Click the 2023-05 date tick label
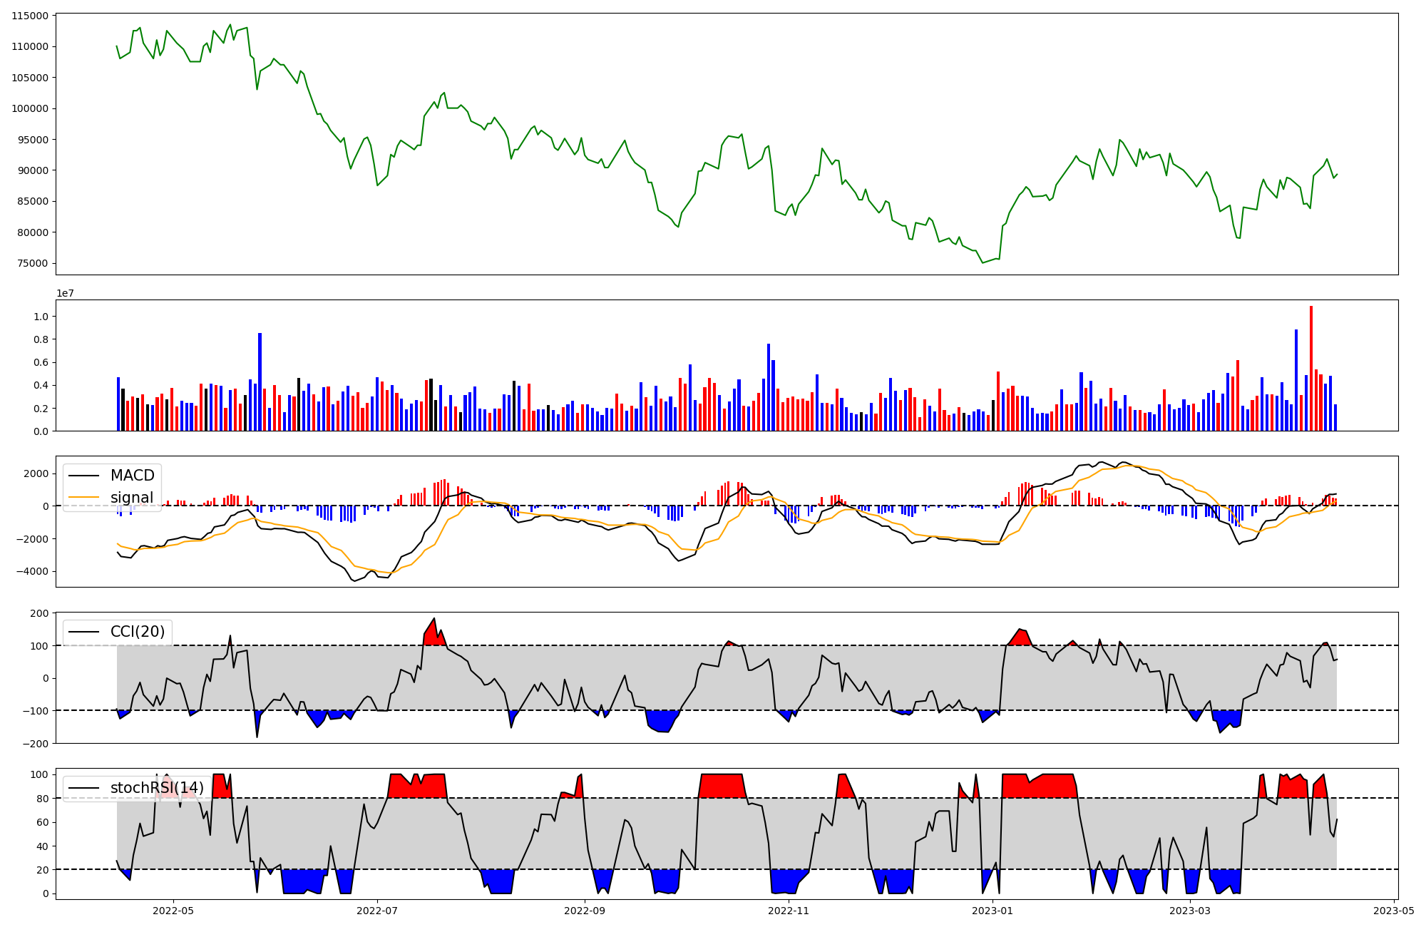The image size is (1426, 927). (1394, 911)
